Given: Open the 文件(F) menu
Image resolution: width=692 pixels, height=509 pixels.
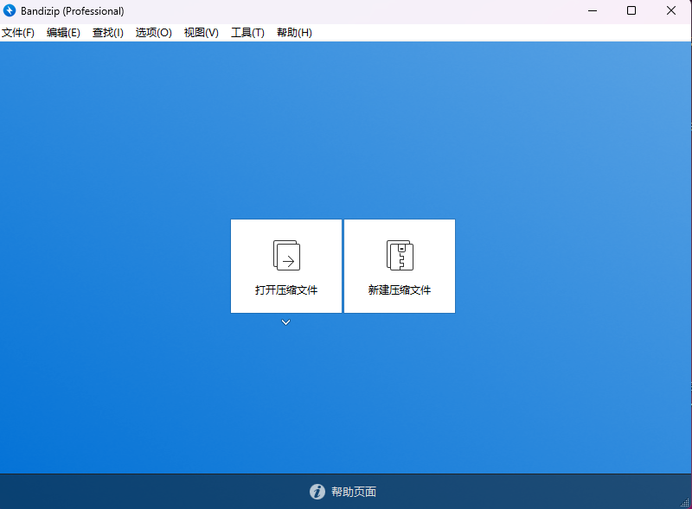Looking at the screenshot, I should (x=19, y=32).
